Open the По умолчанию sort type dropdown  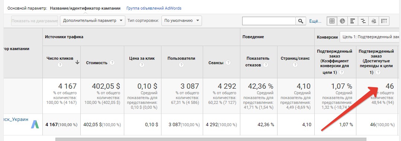pyautogui.click(x=182, y=21)
